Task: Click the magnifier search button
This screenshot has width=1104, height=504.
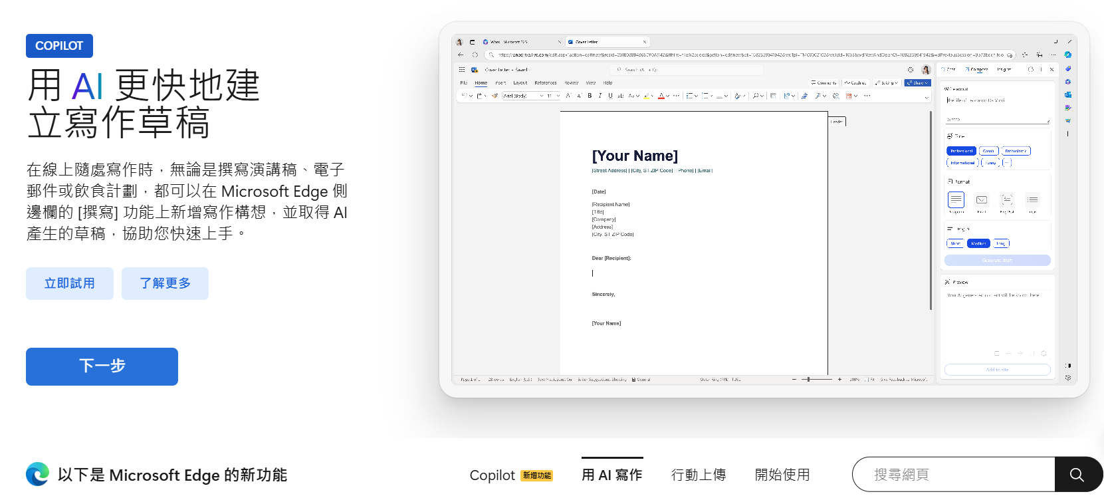Action: pyautogui.click(x=1077, y=474)
